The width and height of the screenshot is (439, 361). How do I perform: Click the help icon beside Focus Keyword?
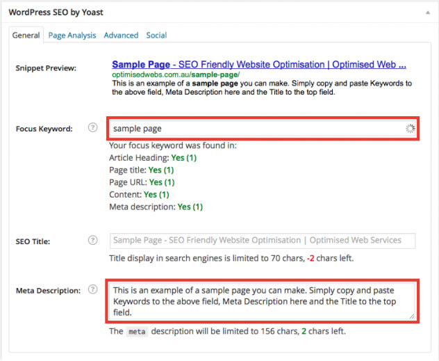pos(93,128)
